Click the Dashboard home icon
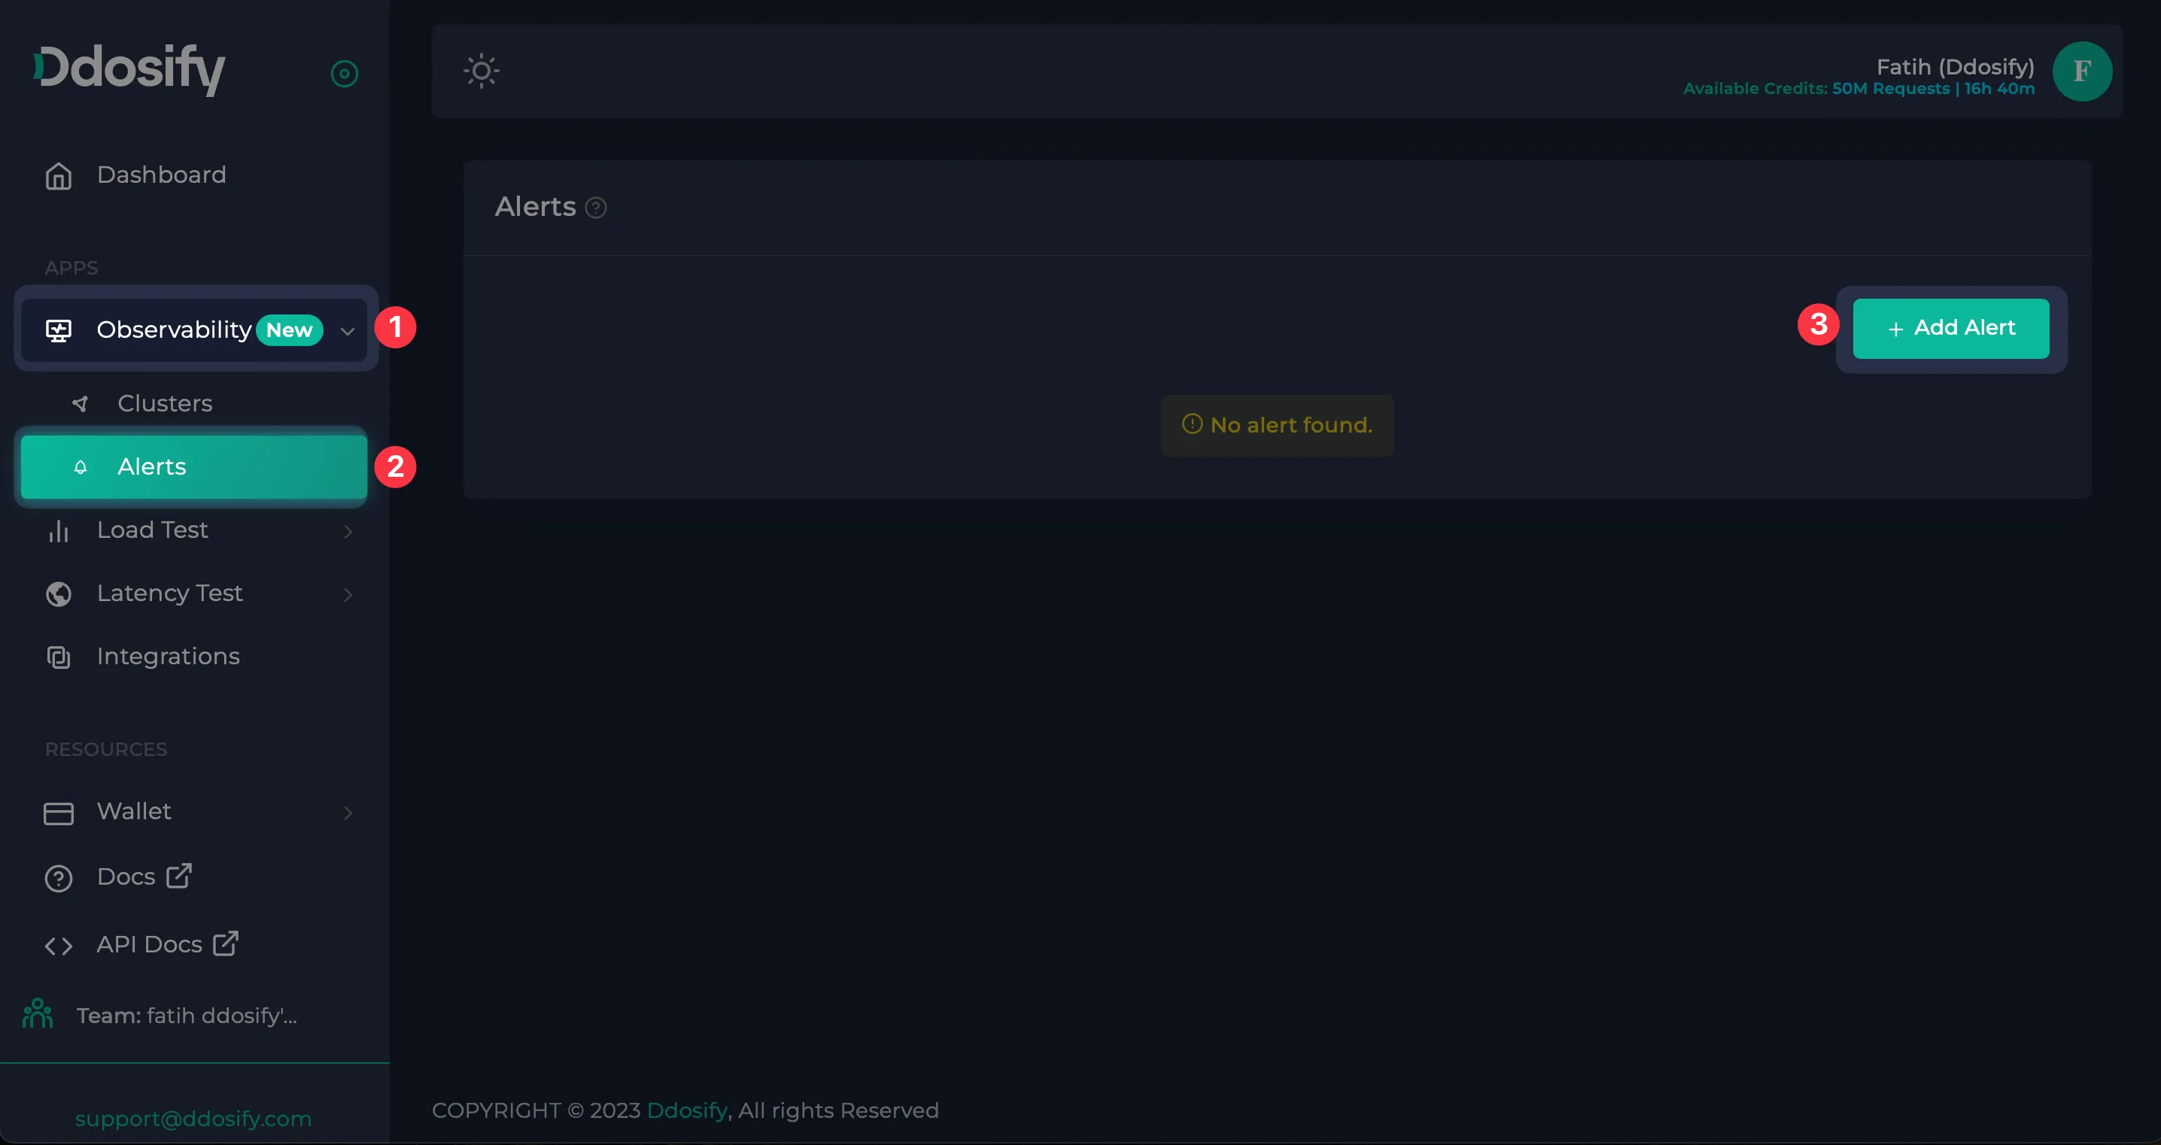Image resolution: width=2161 pixels, height=1145 pixels. coord(58,175)
